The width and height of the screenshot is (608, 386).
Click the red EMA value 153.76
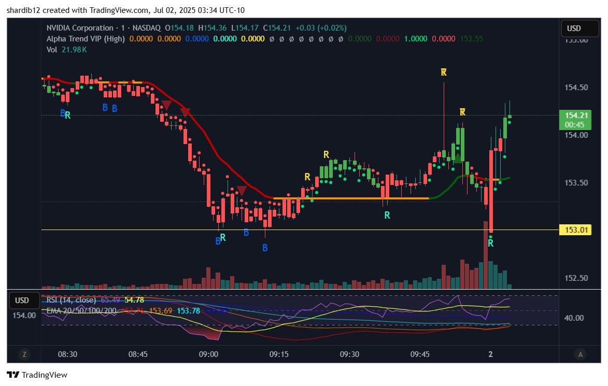[133, 311]
